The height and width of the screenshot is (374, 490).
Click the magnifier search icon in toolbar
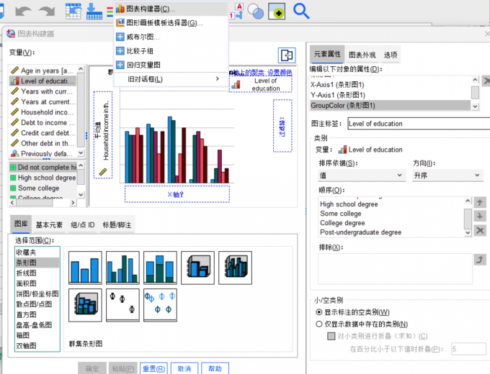(x=301, y=12)
